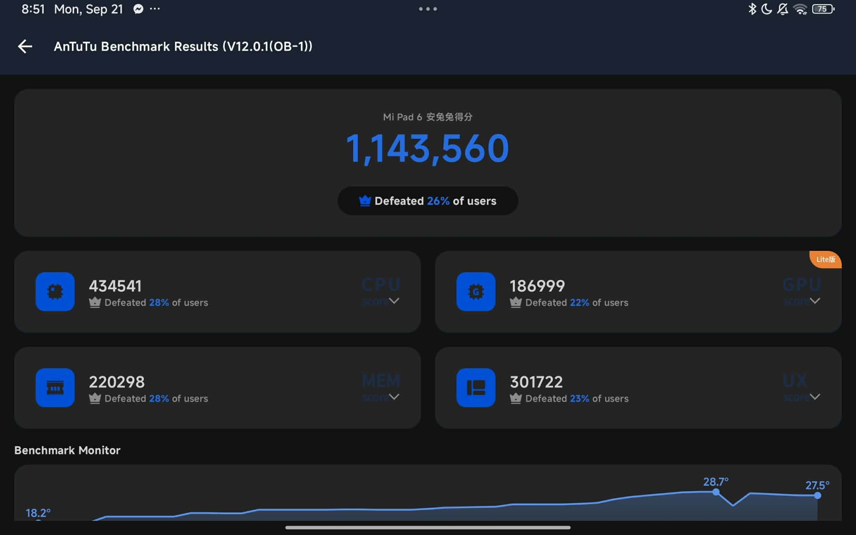Tap the clock showing 8:51

coord(33,9)
